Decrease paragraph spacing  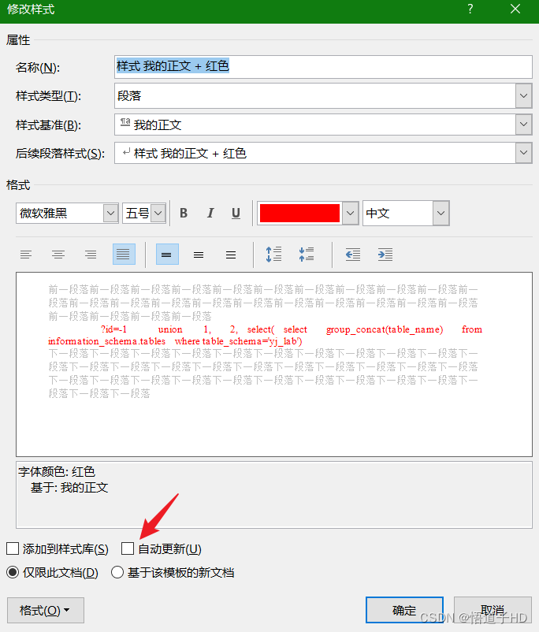pyautogui.click(x=307, y=255)
